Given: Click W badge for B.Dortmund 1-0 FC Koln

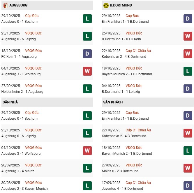Looking at the screenshot, I should [x=188, y=36].
